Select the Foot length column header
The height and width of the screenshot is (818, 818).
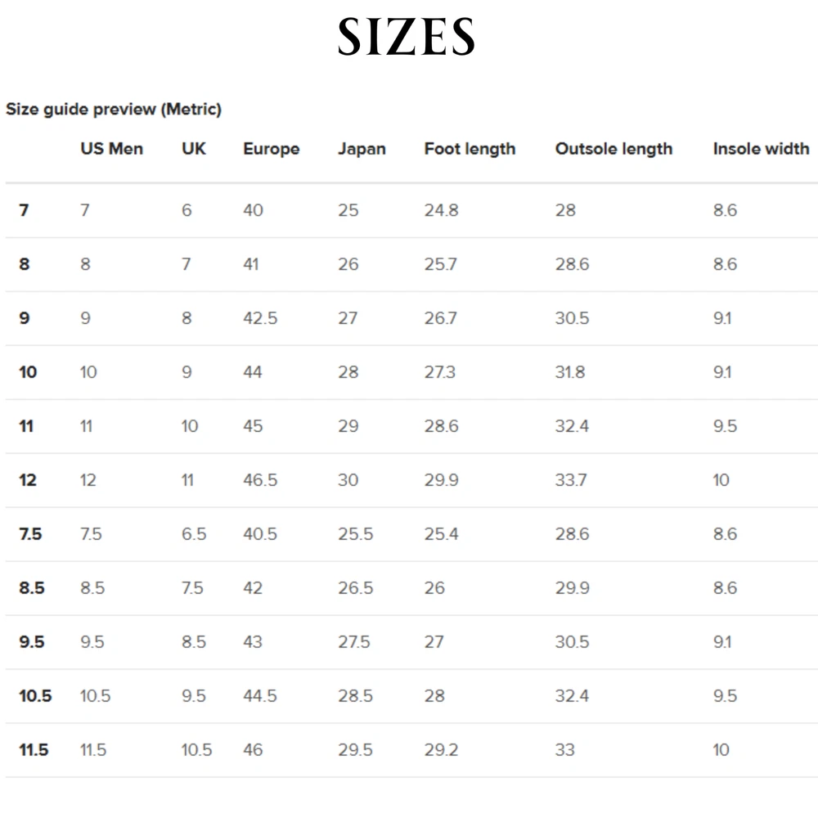[470, 149]
